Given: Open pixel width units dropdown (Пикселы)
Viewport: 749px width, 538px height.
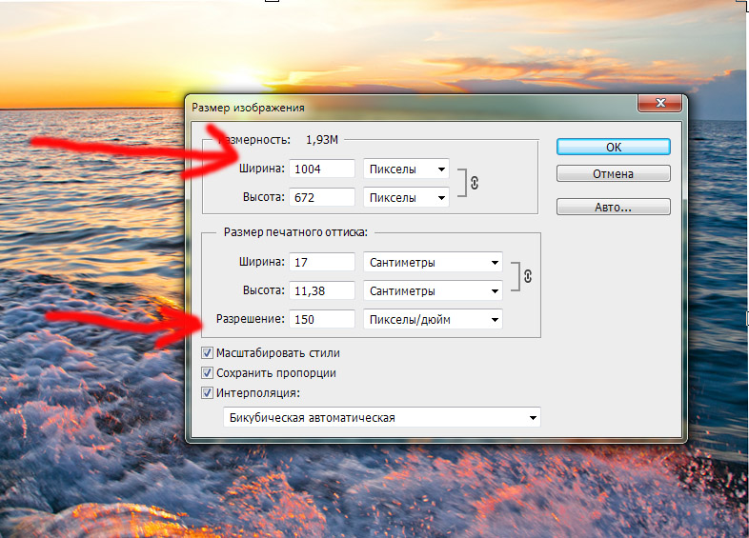Looking at the screenshot, I should point(405,169).
